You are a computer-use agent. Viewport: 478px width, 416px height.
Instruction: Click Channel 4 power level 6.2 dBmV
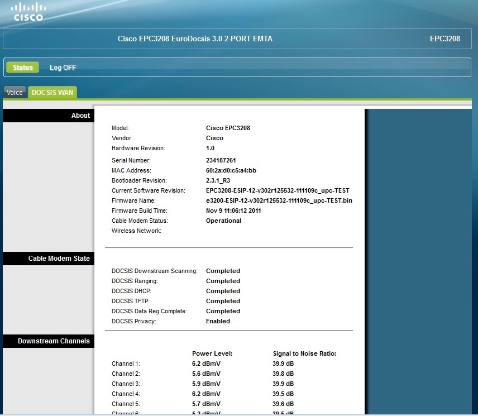207,394
